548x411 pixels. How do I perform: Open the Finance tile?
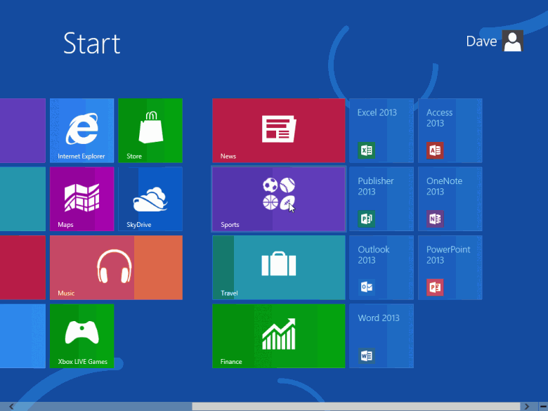[x=278, y=336]
